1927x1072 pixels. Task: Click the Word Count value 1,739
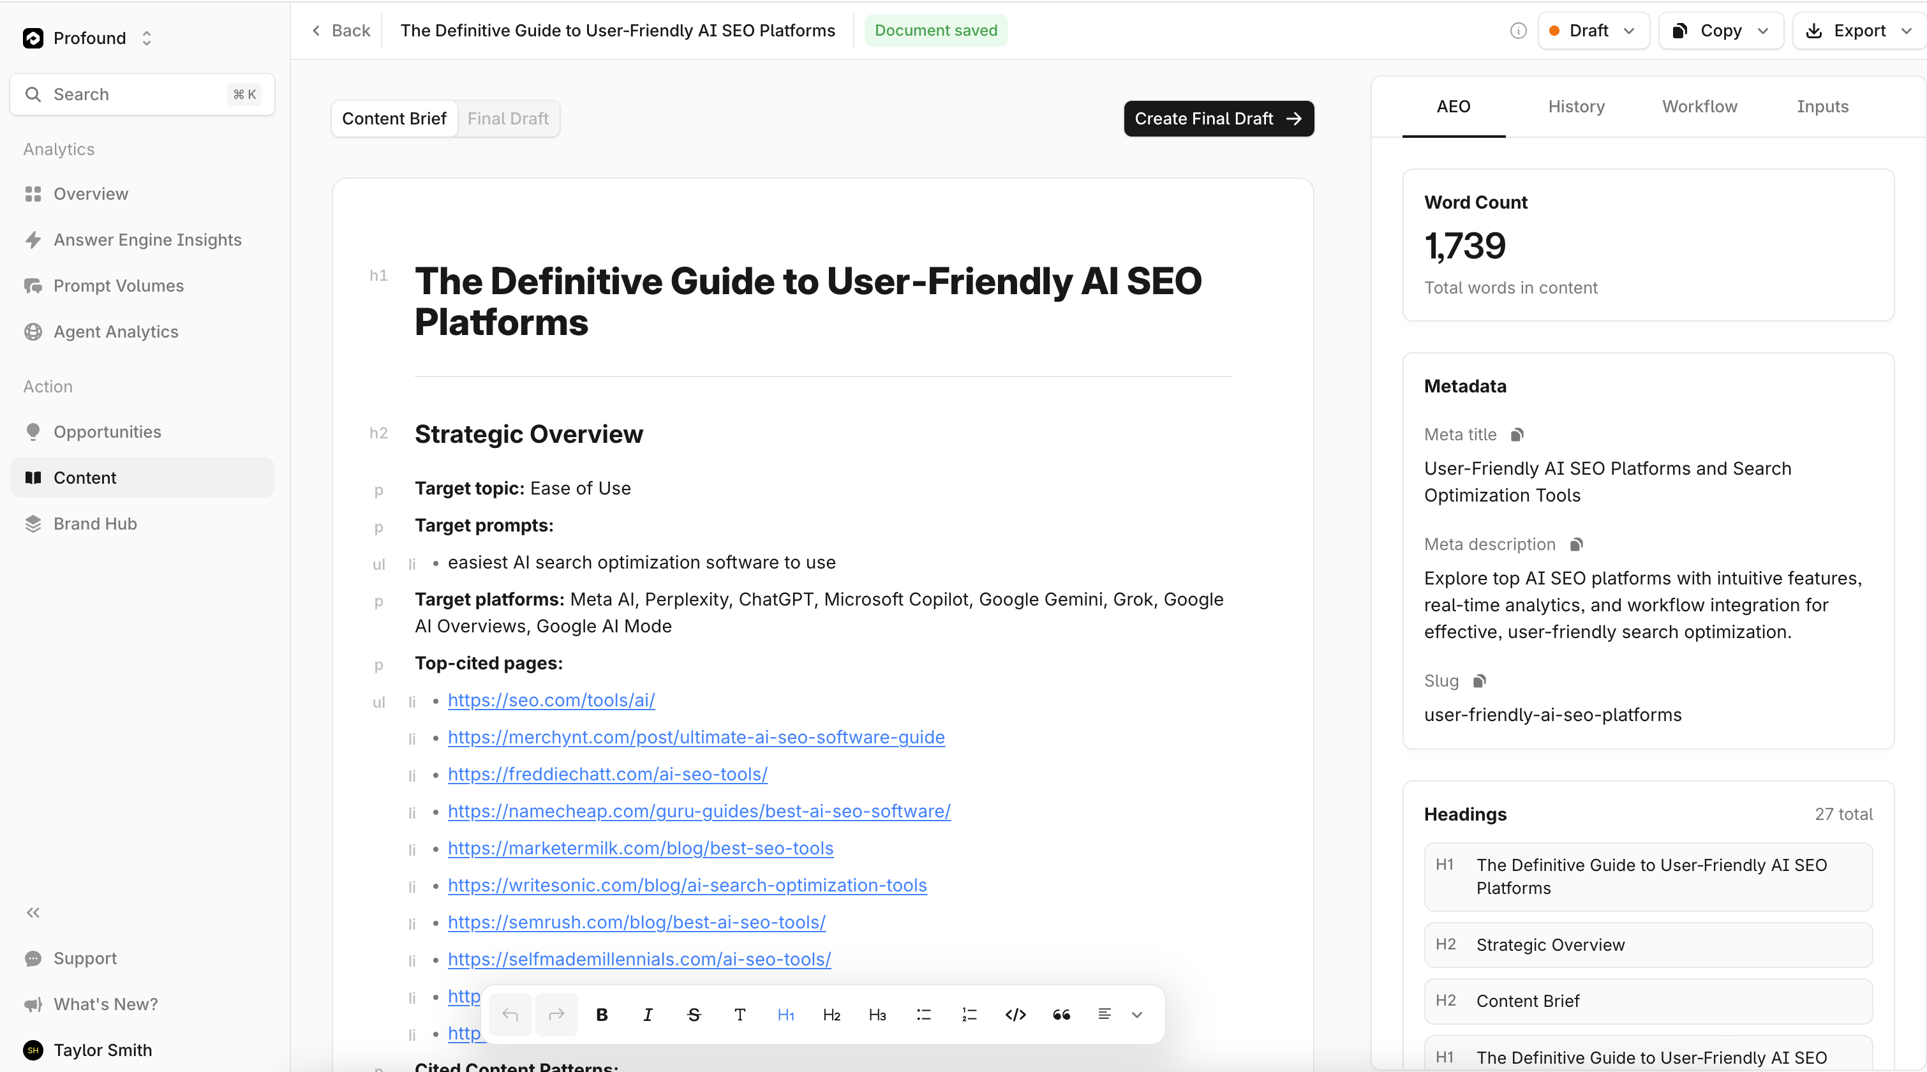point(1464,246)
